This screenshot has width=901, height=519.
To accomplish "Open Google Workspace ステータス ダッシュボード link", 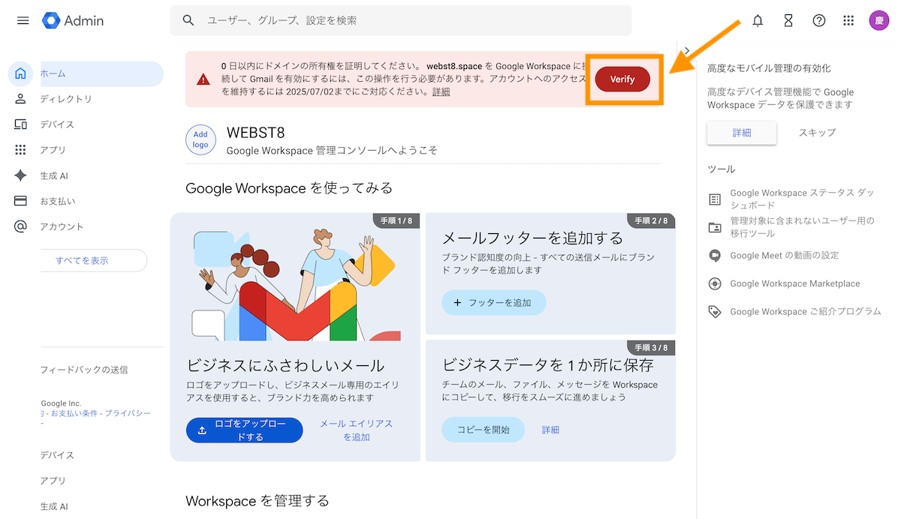I will pyautogui.click(x=803, y=199).
